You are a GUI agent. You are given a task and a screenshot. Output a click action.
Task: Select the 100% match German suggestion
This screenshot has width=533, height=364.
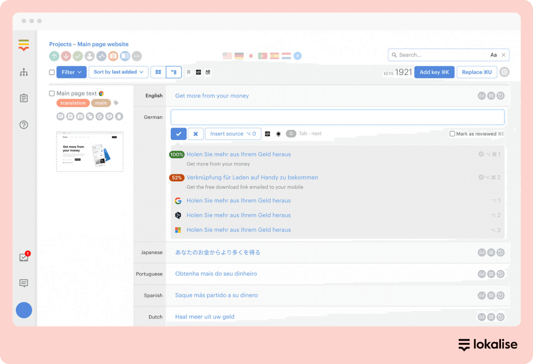(x=239, y=154)
